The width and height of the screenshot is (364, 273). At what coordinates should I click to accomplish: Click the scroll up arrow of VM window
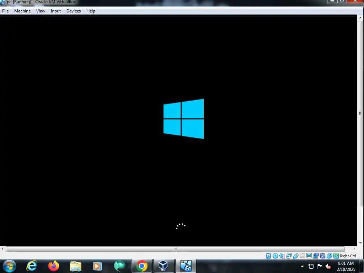360,18
